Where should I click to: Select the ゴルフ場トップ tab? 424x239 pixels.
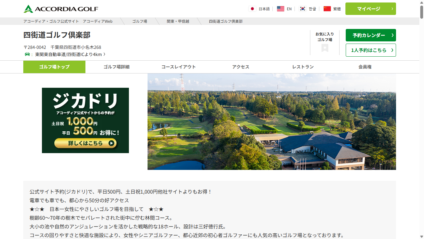pos(54,67)
